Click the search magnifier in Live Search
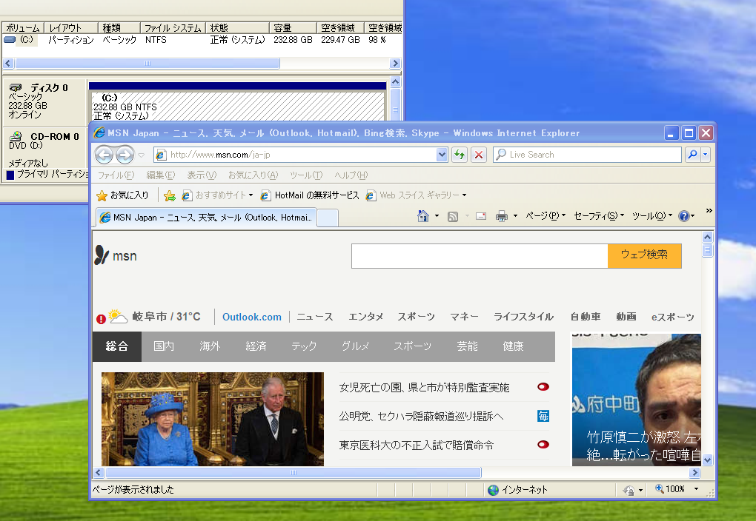 coord(692,155)
